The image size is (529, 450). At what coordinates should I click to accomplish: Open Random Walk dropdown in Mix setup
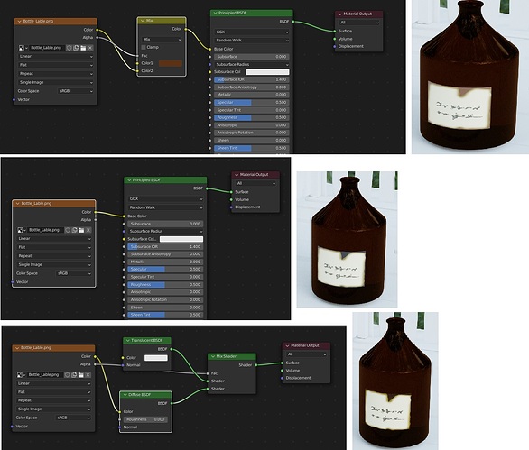pyautogui.click(x=252, y=40)
